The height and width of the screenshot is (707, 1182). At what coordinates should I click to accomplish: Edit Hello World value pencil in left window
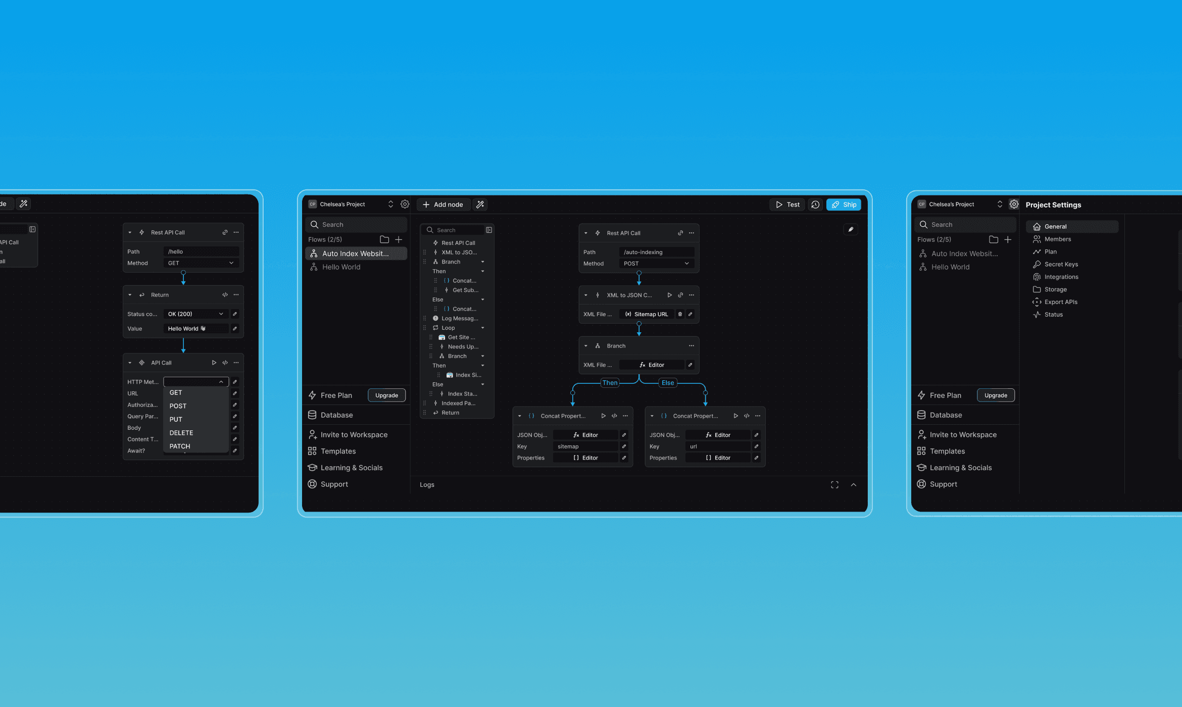[235, 329]
